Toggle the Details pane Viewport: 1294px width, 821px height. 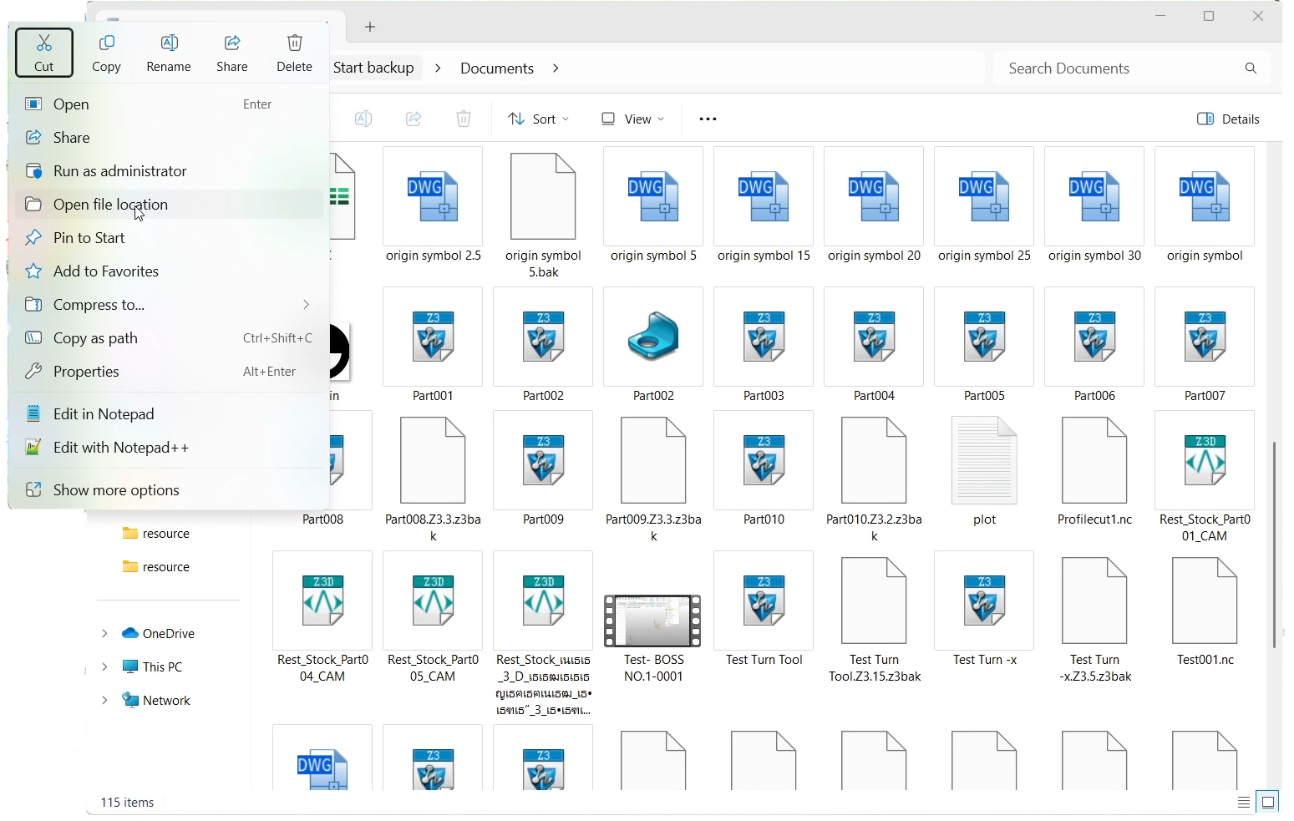pyautogui.click(x=1228, y=119)
